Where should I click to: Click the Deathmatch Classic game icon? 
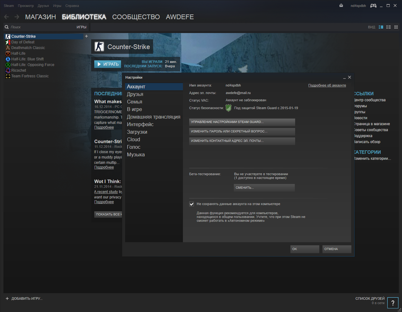click(8, 48)
